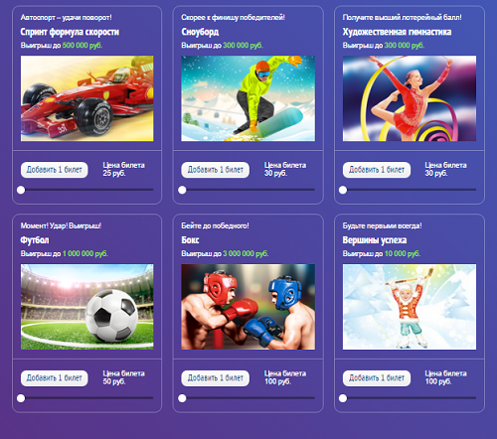The height and width of the screenshot is (439, 497).
Task: Open the hockey kid winter picture
Action: [x=410, y=307]
